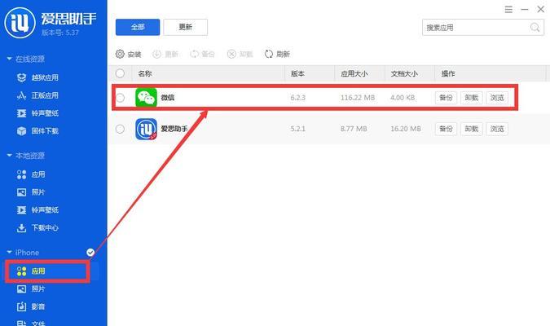Click 卸载 button for 微信
550x326 pixels.
tap(472, 98)
